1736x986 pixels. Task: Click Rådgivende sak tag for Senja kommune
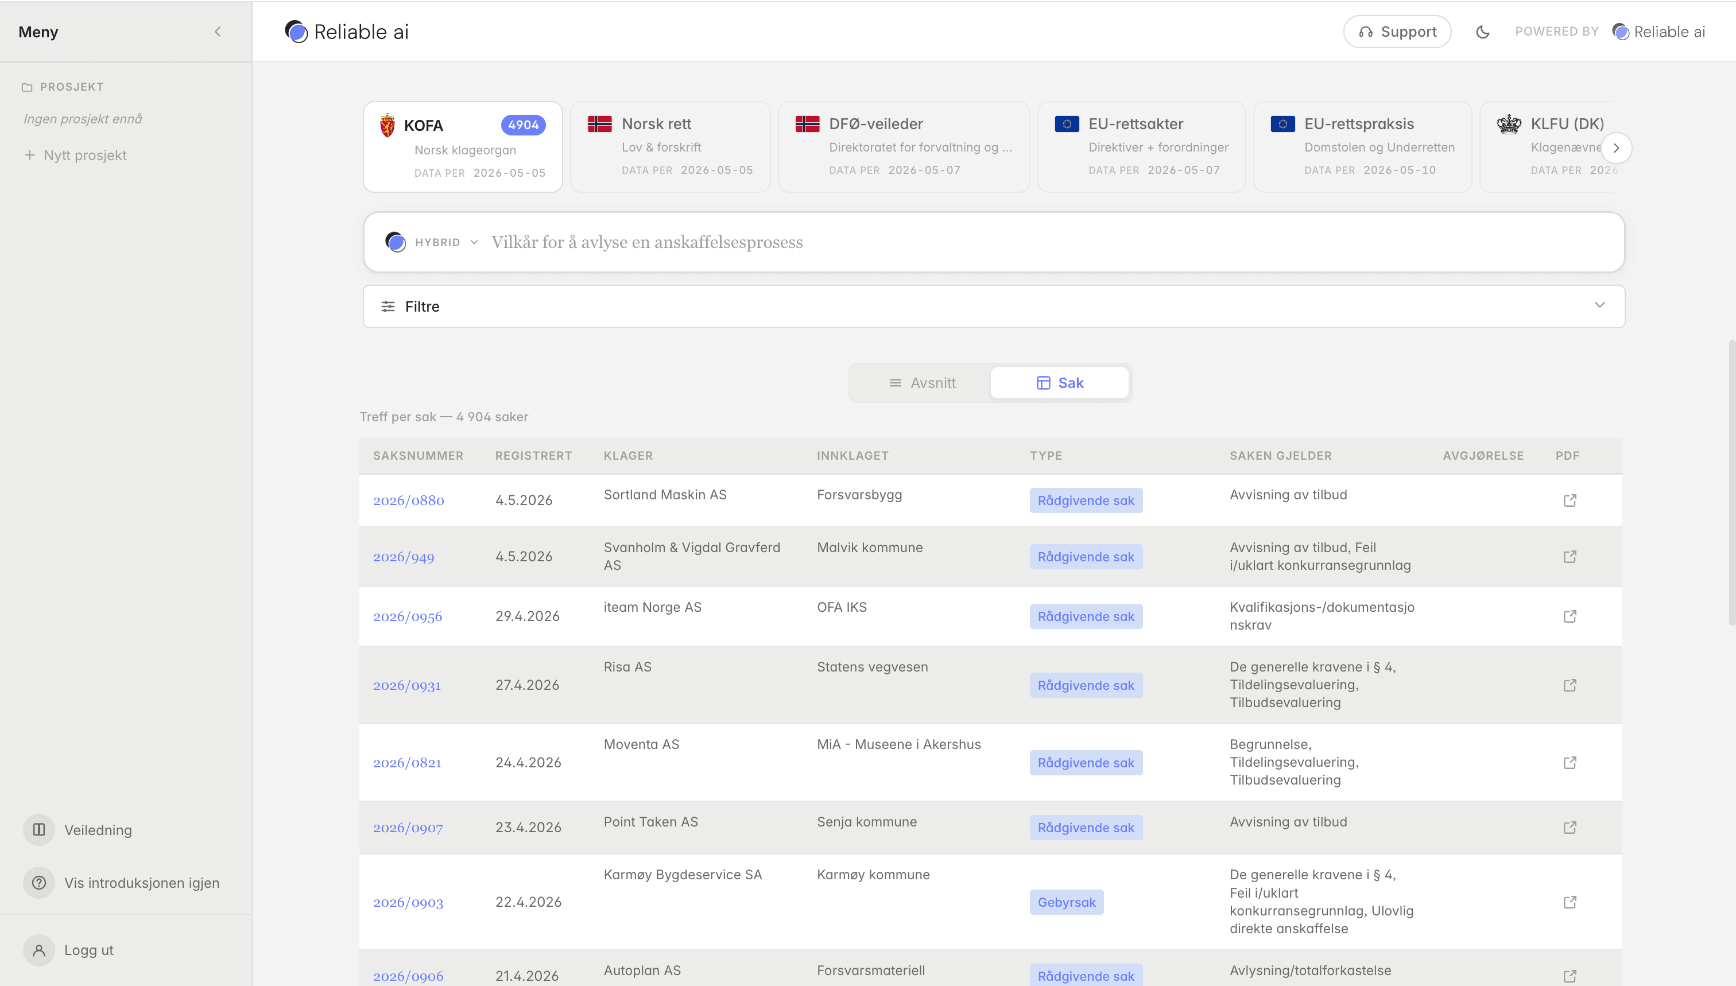(1086, 828)
